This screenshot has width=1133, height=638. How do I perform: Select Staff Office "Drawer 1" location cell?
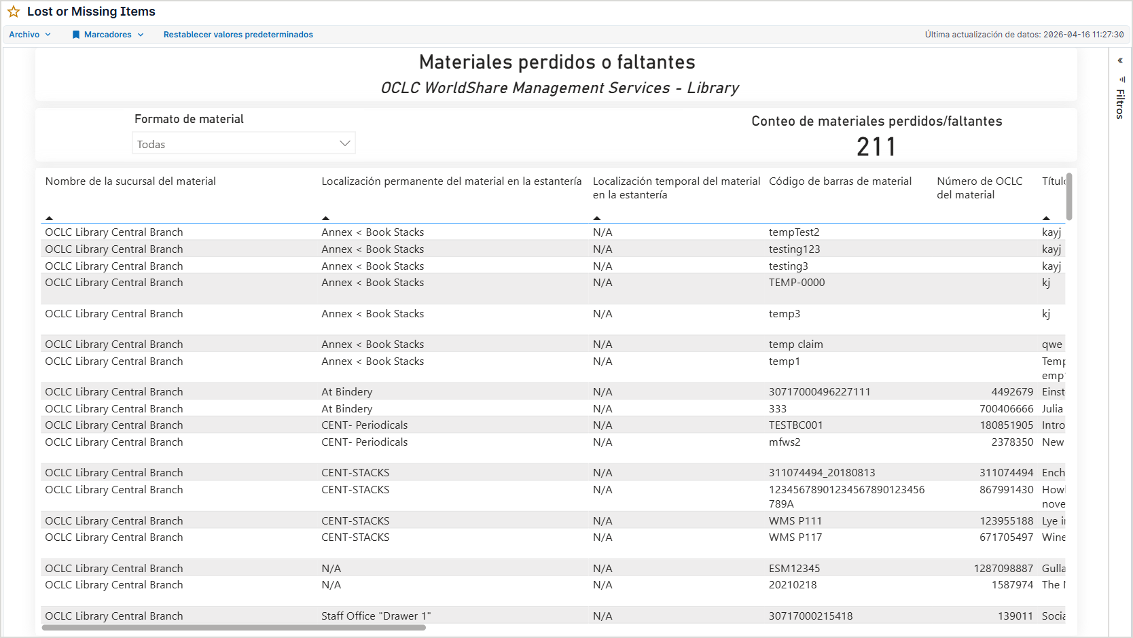(376, 616)
